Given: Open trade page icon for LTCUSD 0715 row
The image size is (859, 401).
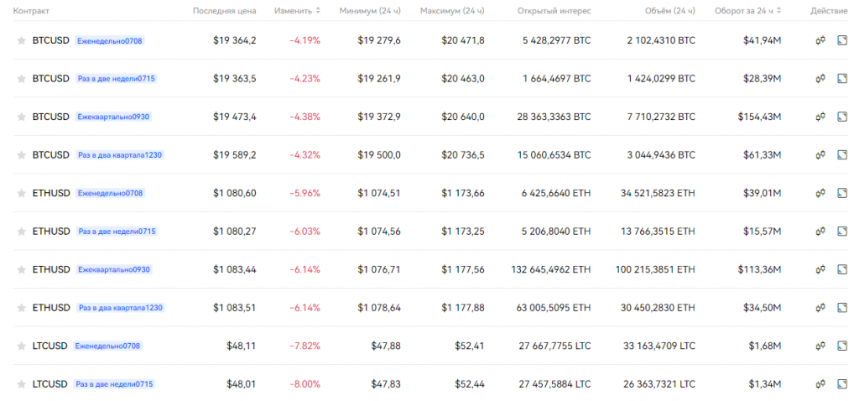Looking at the screenshot, I should tap(843, 383).
